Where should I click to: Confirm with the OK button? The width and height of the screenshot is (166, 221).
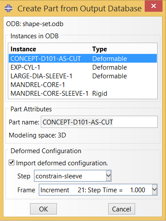point(43,209)
